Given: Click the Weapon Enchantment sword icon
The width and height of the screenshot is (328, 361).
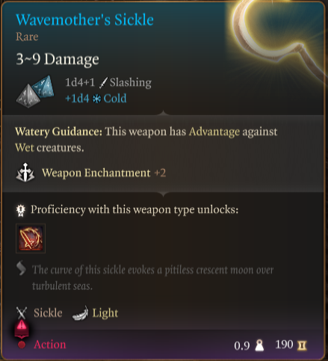Looking at the screenshot, I should (x=25, y=173).
